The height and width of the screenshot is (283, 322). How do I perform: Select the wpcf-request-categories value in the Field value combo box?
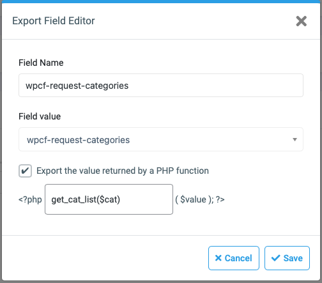point(78,140)
